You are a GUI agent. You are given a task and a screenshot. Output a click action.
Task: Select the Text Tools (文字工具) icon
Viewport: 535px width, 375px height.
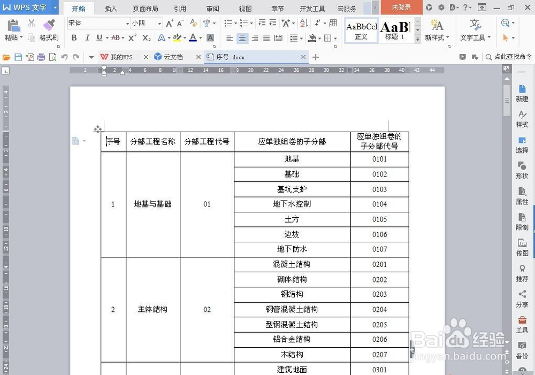point(474,32)
